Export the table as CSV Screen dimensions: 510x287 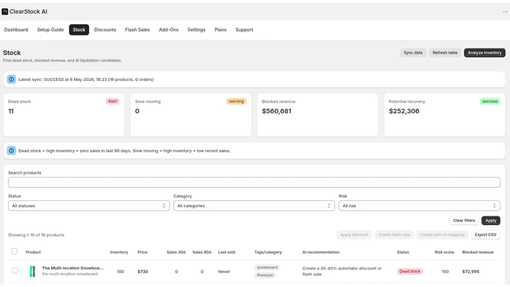[x=486, y=235]
